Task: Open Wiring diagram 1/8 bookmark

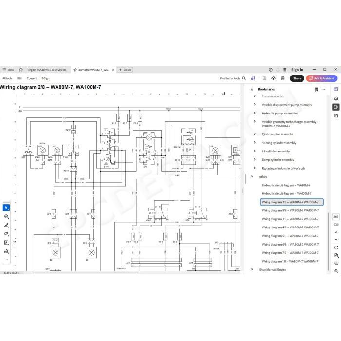Action: (x=290, y=262)
